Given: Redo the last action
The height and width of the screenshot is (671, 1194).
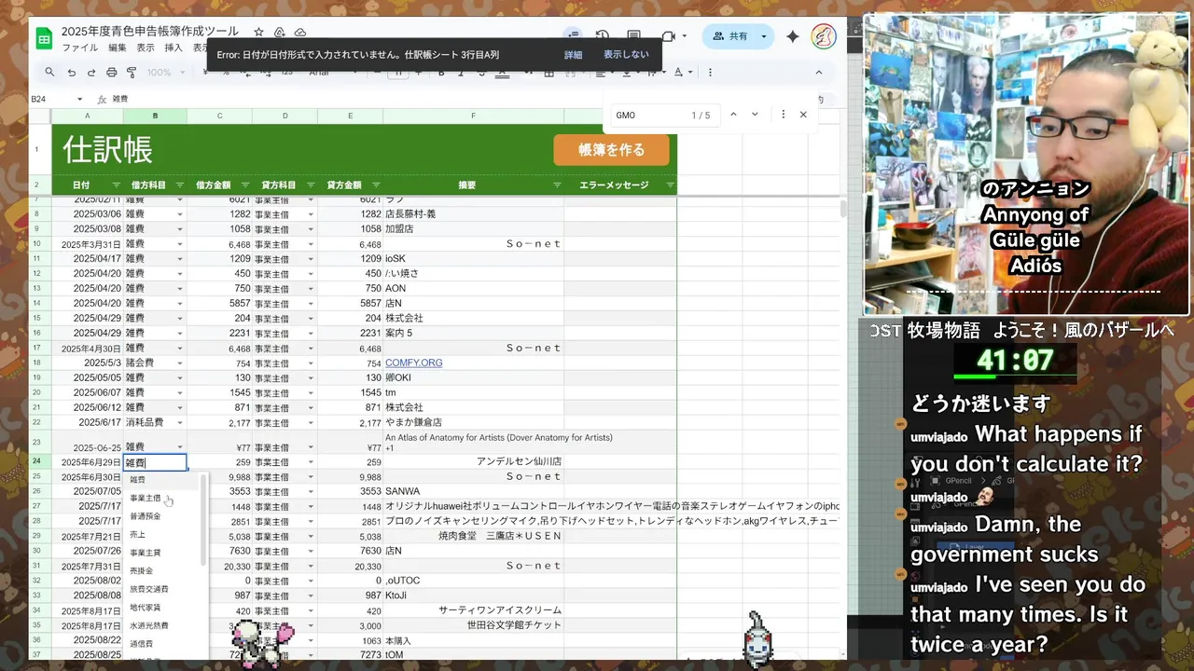Looking at the screenshot, I should coord(91,72).
